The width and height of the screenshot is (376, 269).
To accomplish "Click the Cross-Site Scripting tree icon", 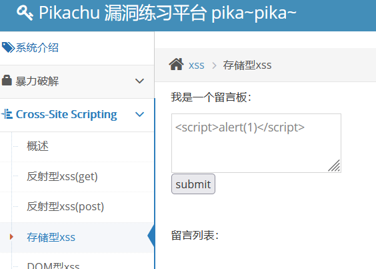I will 7,114.
